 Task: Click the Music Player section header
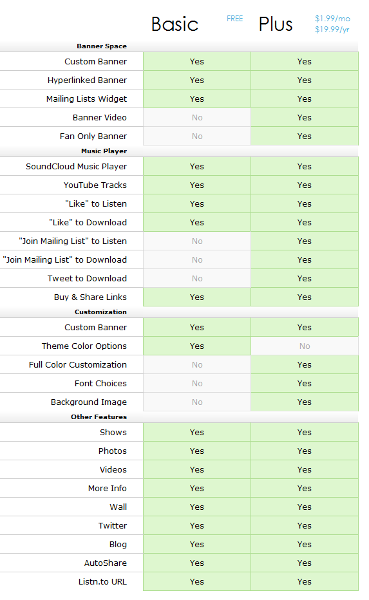[x=104, y=151]
